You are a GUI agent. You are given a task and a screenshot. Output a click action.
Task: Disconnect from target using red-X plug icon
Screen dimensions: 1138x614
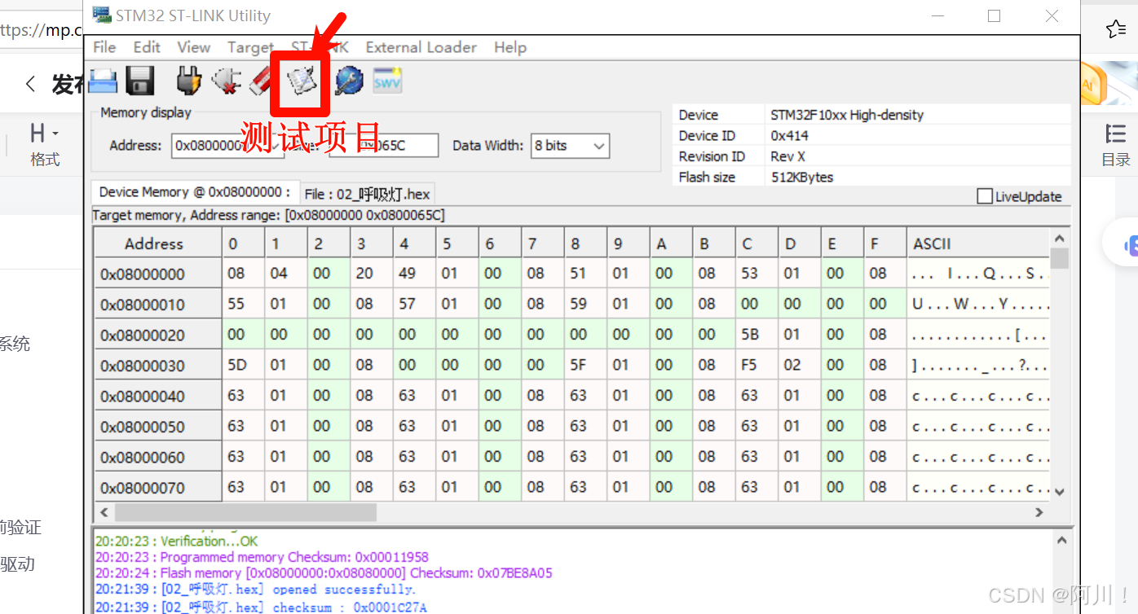pos(227,81)
